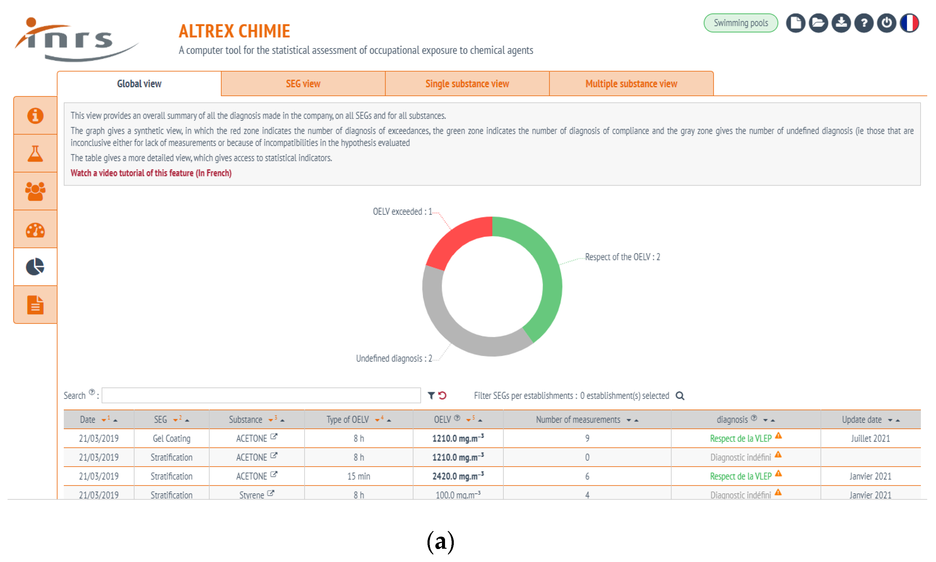Viewport: 936px width, 562px height.
Task: Click the new document icon in header
Action: [x=795, y=24]
